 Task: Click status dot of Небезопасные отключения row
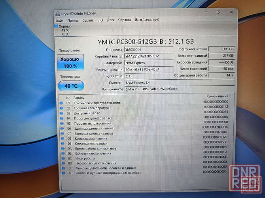63,163
